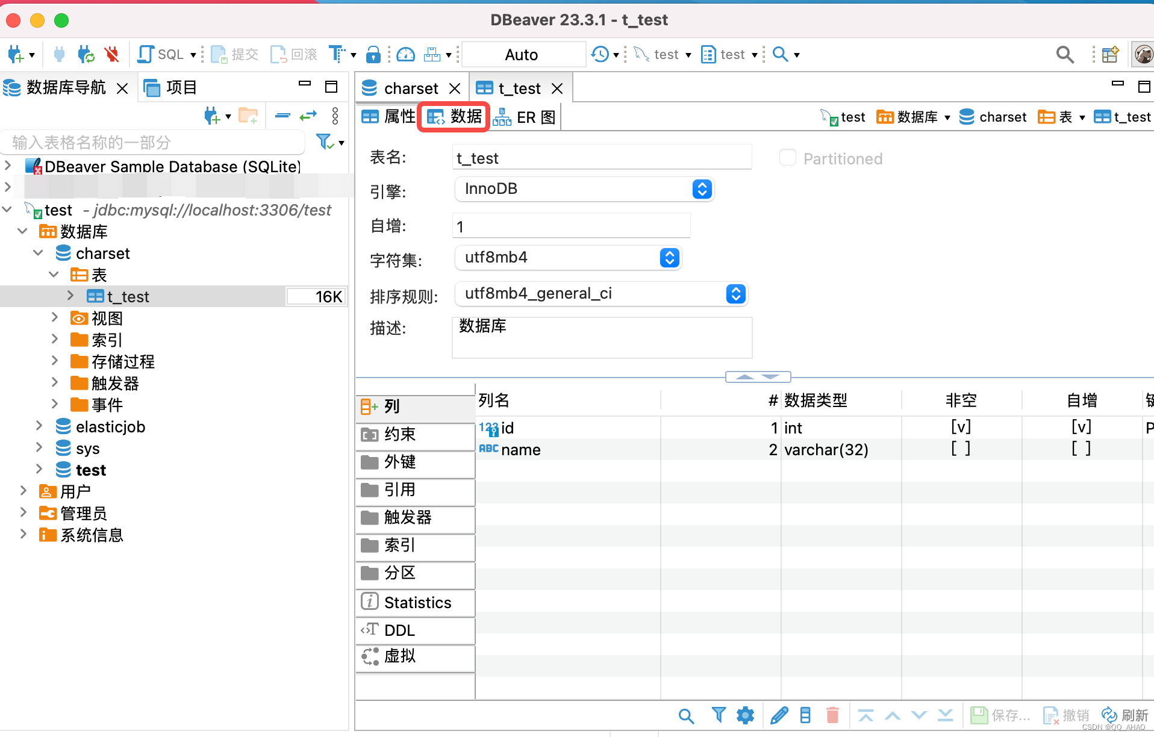1154x737 pixels.
Task: Click the collapse all icon in navigator
Action: pos(282,116)
